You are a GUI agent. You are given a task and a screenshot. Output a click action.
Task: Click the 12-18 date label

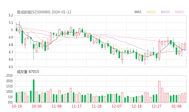click(137, 106)
